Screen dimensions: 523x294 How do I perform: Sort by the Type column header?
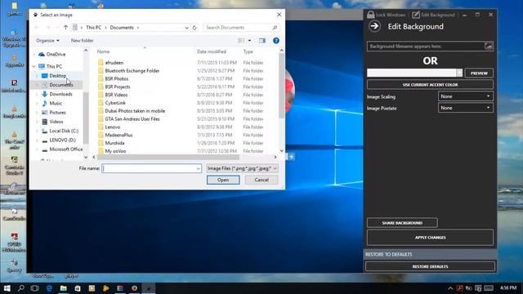click(x=248, y=51)
